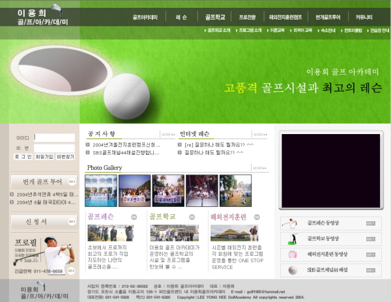This screenshot has height=302, width=391.
Task: Focus the 비번 password field
Action: pos(54,148)
